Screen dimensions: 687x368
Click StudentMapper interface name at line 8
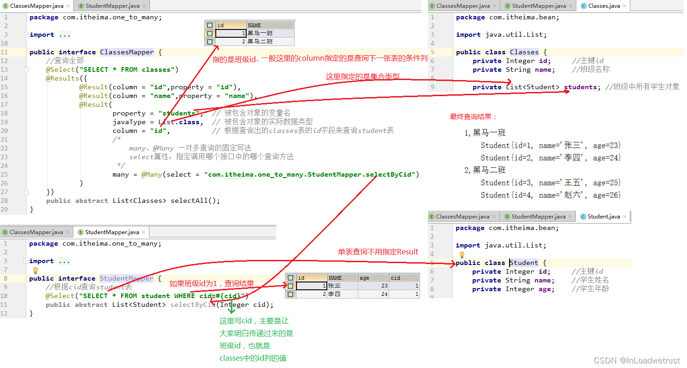(126, 278)
